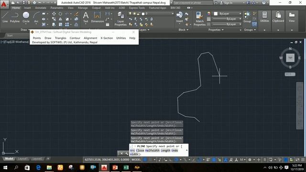306x172 pixels.
Task: Toggle Clean Screen in status bar
Action: [x=297, y=160]
